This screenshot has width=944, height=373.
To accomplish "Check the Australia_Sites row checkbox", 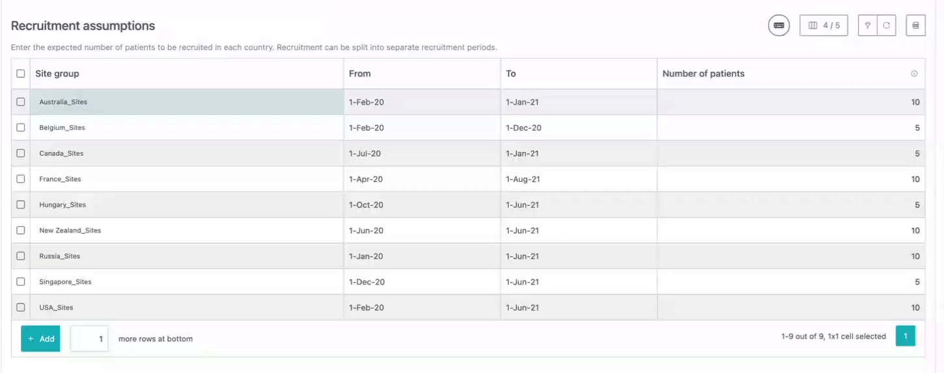I will (x=21, y=102).
